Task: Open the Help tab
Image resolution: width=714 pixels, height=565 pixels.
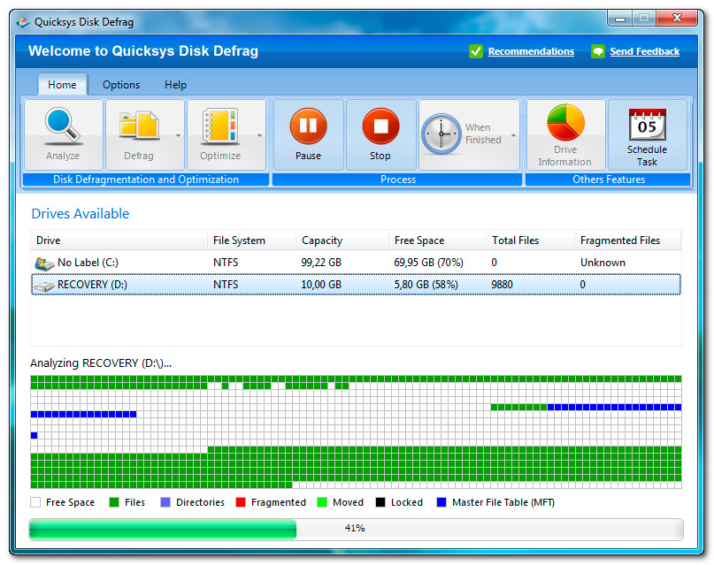Action: pyautogui.click(x=176, y=85)
